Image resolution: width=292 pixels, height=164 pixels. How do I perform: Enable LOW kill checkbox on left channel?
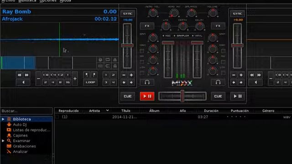point(142,73)
